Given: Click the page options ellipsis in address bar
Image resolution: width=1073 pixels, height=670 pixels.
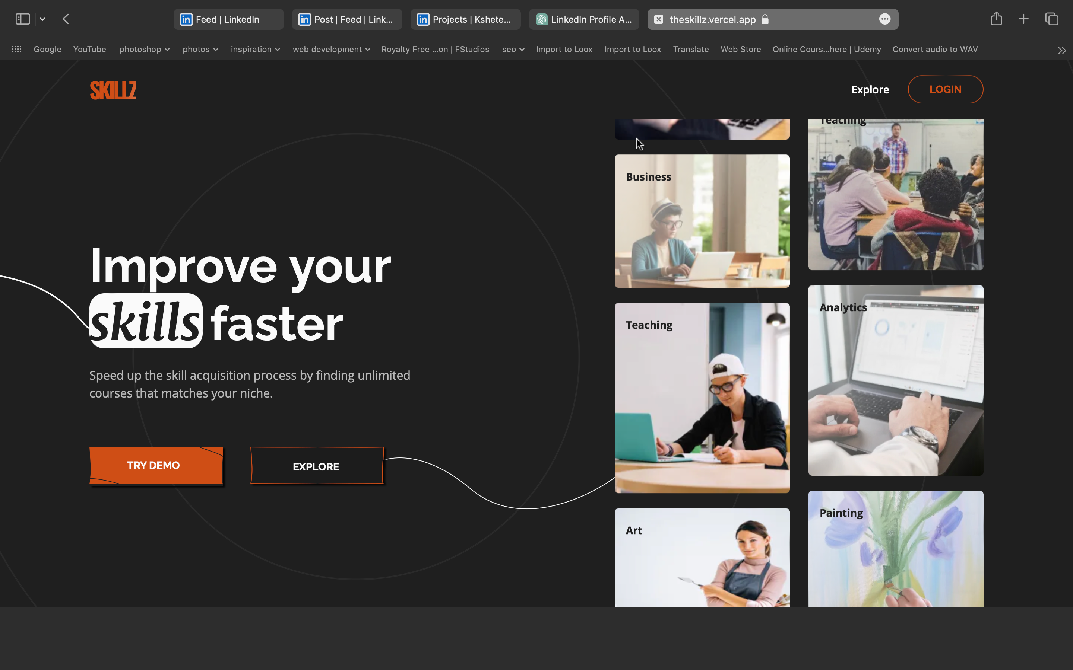Looking at the screenshot, I should [884, 19].
